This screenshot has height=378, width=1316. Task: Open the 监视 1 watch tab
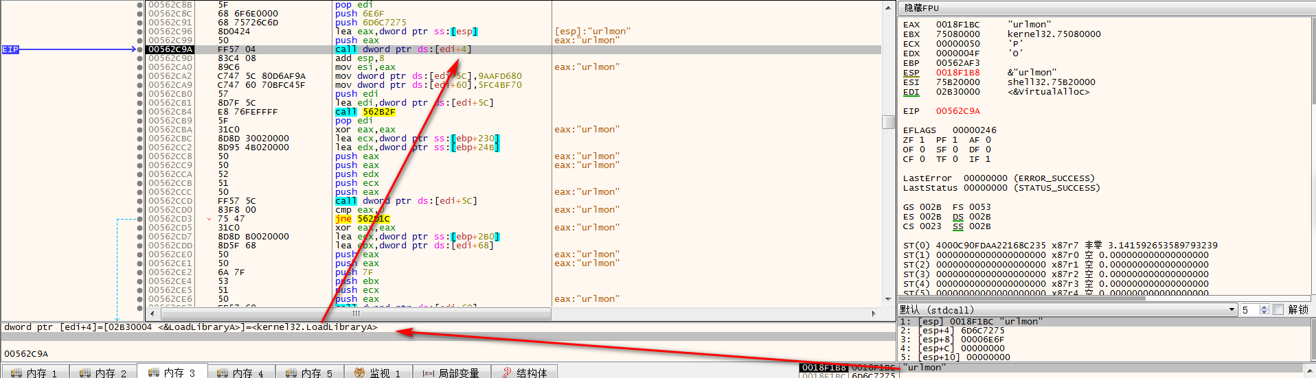coord(377,373)
